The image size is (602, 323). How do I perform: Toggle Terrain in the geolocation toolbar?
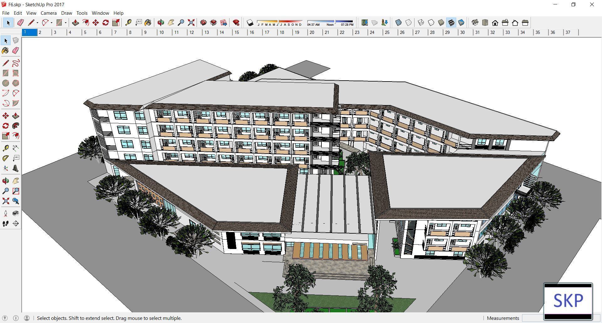pyautogui.click(x=375, y=23)
